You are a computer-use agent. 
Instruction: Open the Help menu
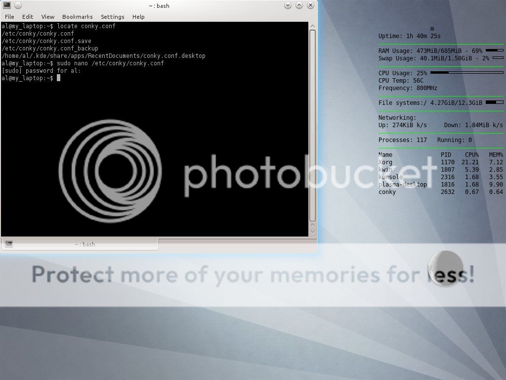(138, 16)
